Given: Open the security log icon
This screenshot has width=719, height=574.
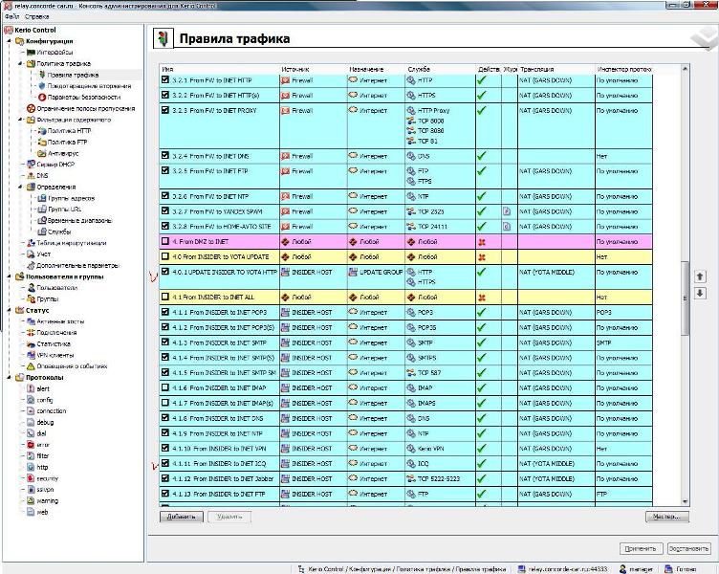Looking at the screenshot, I should pyautogui.click(x=31, y=478).
